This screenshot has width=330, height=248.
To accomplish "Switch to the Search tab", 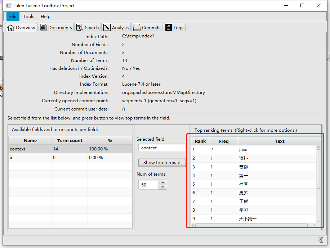I will [88, 28].
